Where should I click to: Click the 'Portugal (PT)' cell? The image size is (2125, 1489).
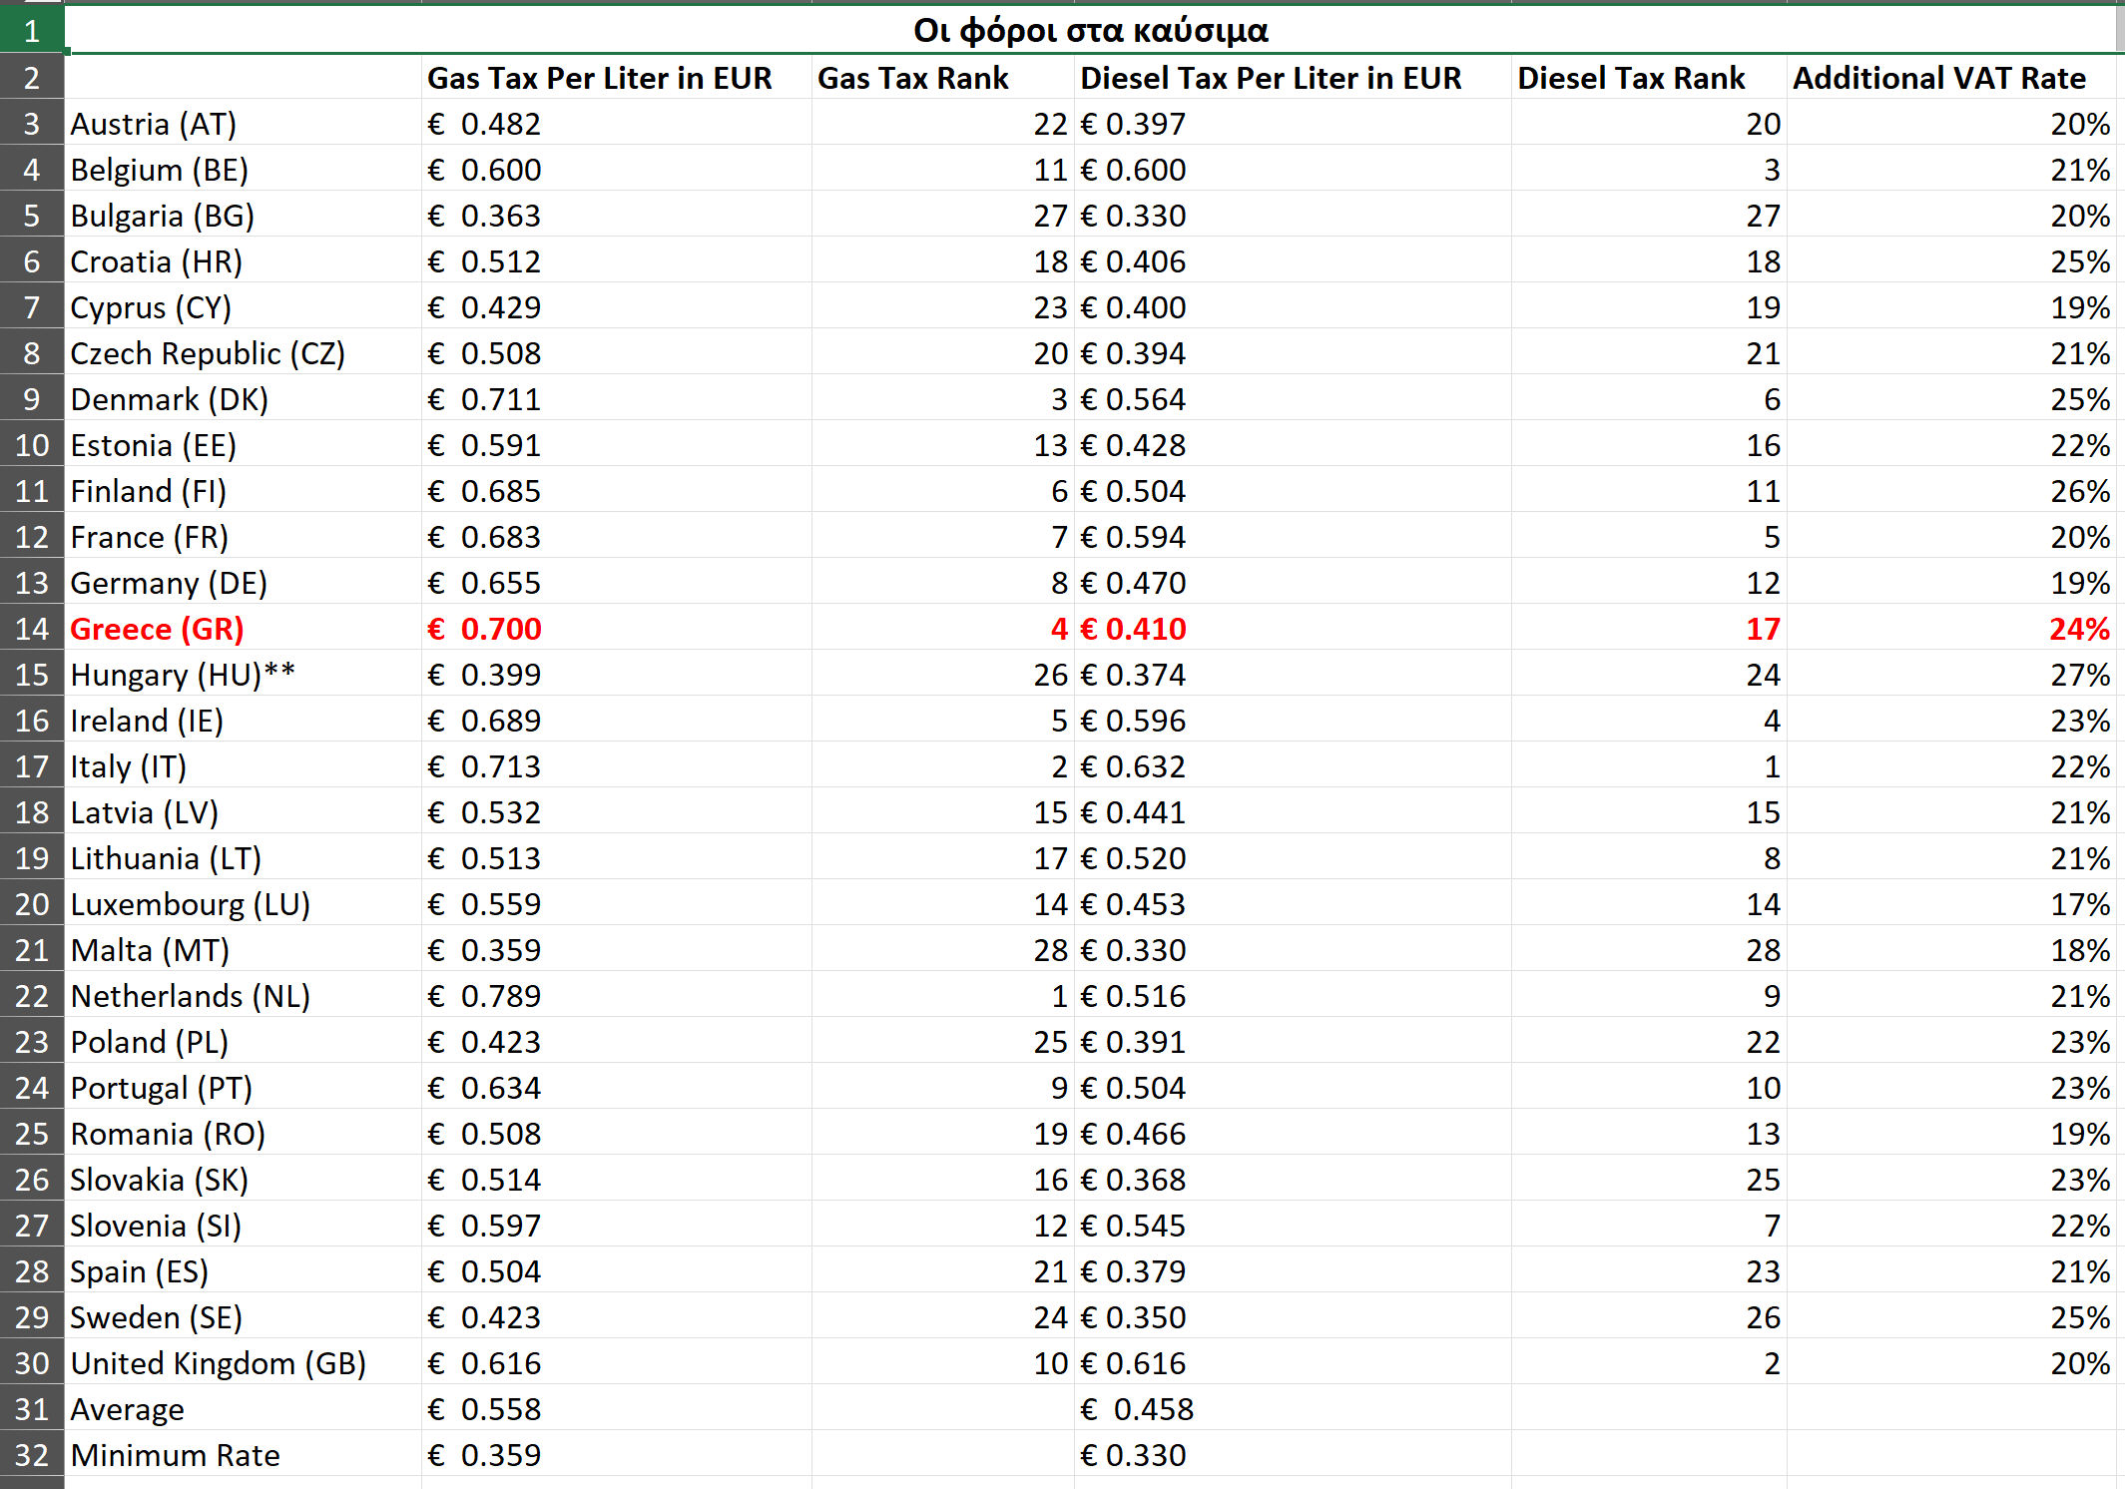coord(243,1088)
